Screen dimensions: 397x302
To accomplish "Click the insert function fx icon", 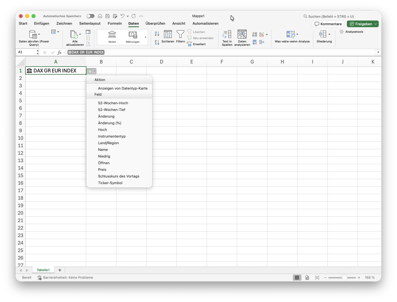I will coord(59,52).
